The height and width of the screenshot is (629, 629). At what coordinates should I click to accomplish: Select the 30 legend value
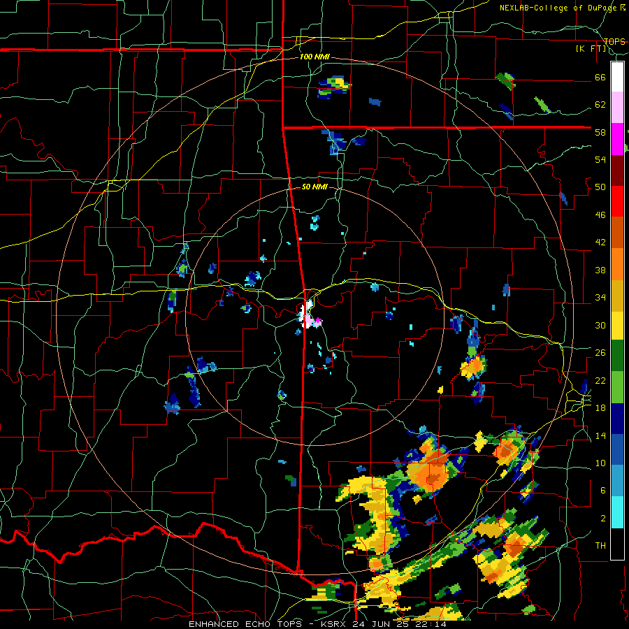click(600, 325)
